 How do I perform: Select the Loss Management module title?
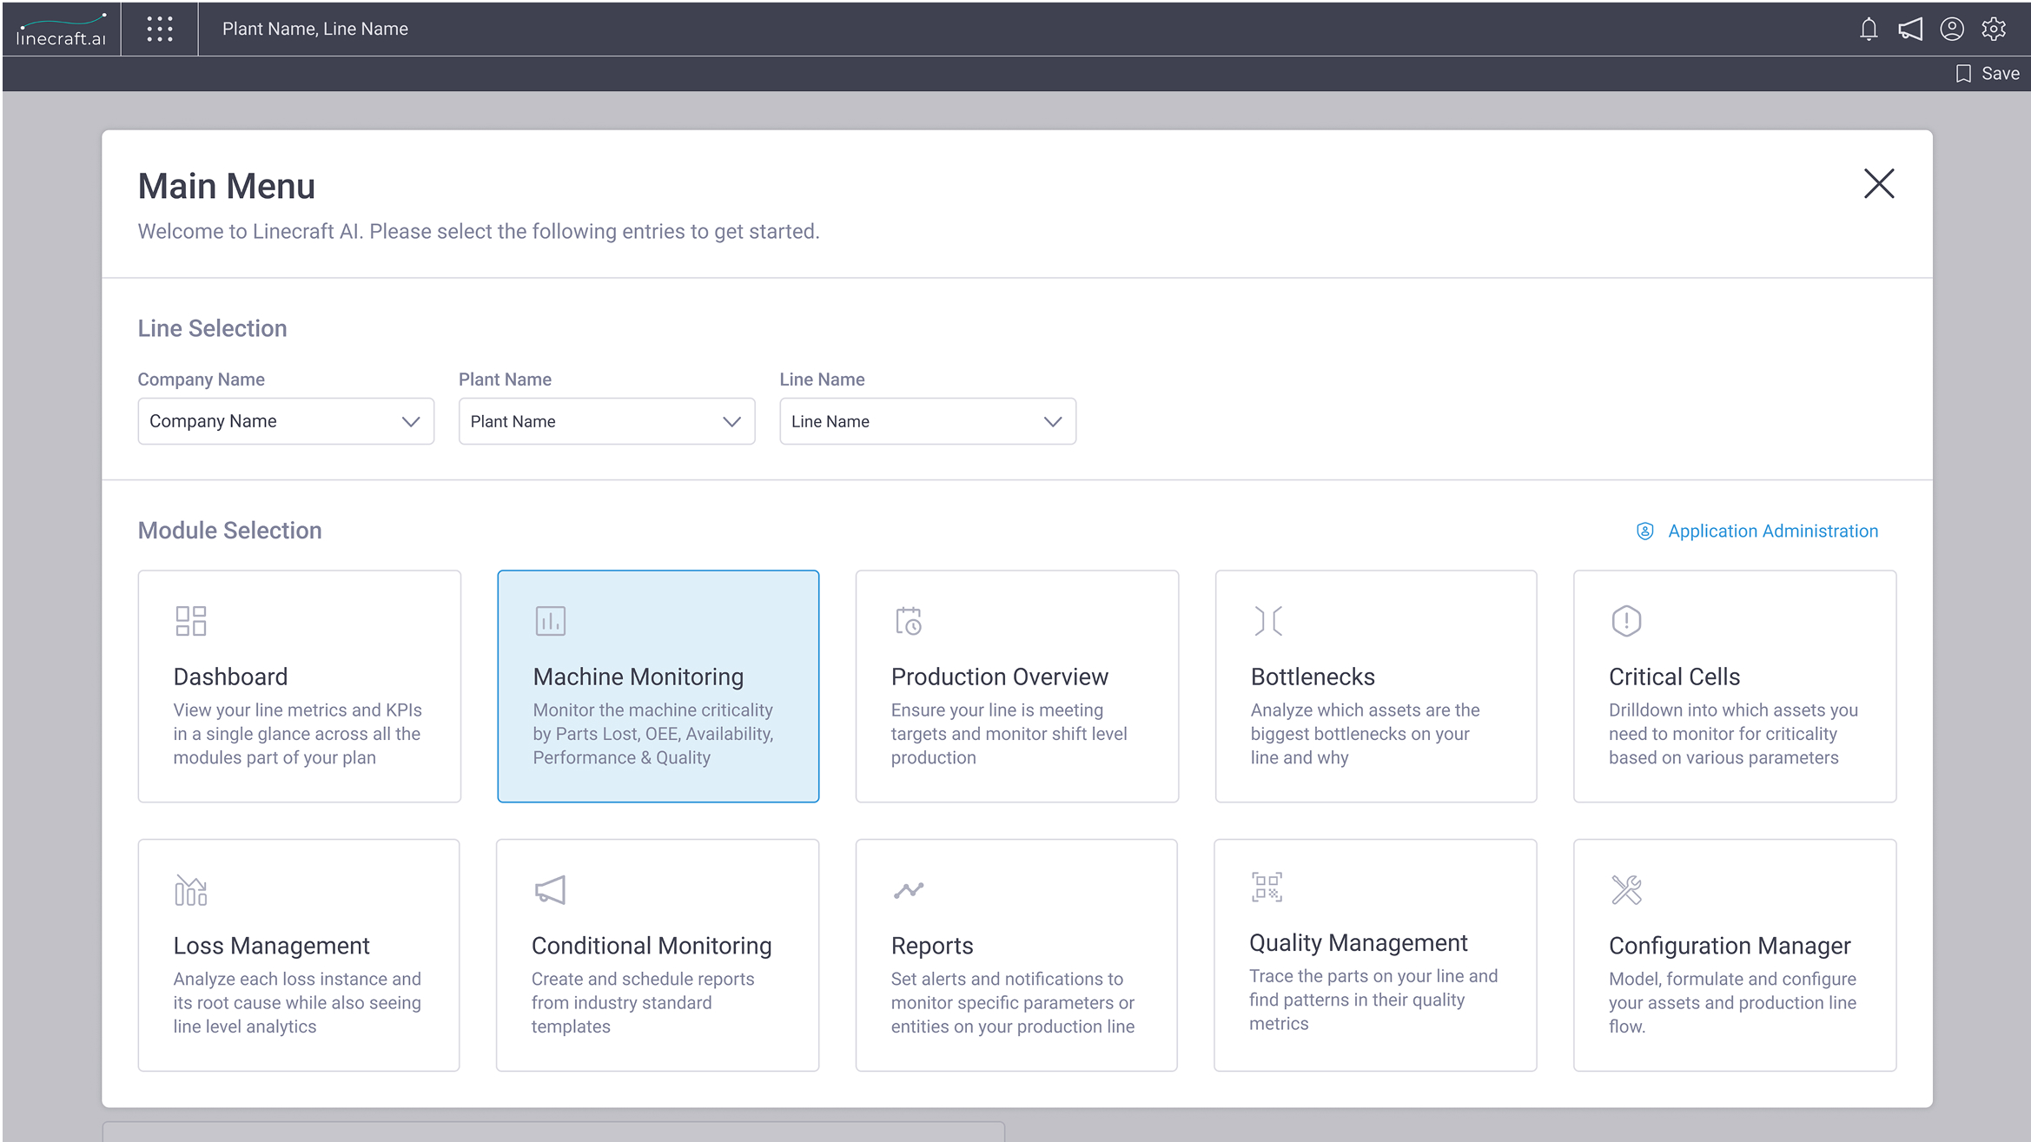tap(271, 946)
